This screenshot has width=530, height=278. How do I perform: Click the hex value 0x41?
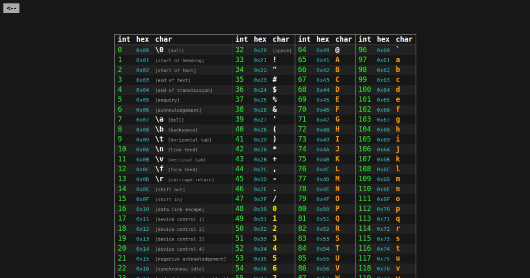pos(322,60)
